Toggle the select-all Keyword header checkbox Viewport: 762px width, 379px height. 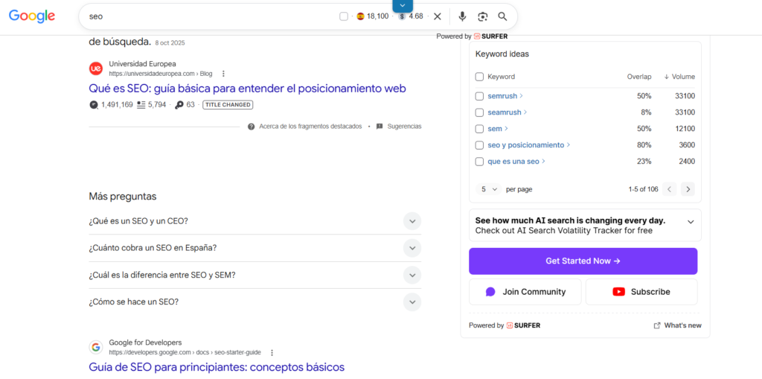(x=479, y=77)
